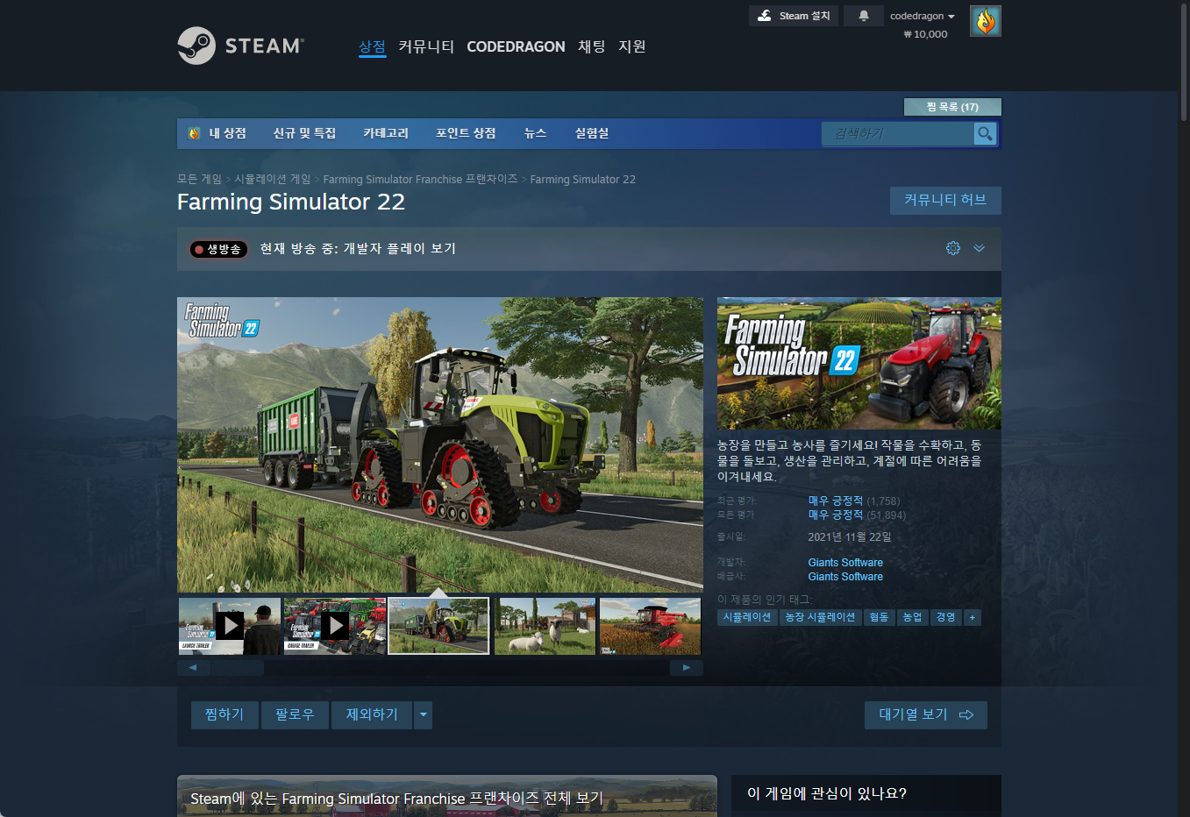Click the ₩10,000 wallet balance
The height and width of the screenshot is (817, 1190).
point(925,34)
